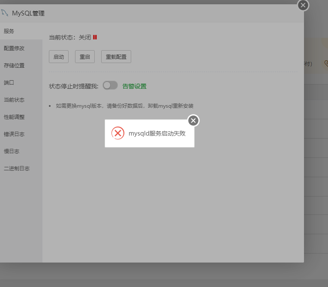This screenshot has height=287, width=328.
Task: Click the mysql版本 reinstall hint text
Action: pyautogui.click(x=124, y=106)
